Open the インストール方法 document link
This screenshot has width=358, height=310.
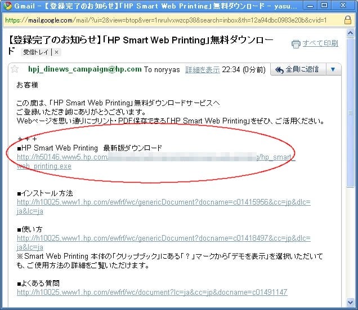pyautogui.click(x=163, y=202)
